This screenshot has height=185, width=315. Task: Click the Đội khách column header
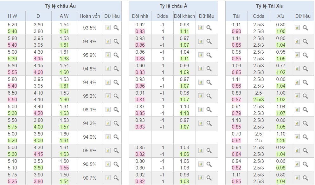(x=184, y=16)
